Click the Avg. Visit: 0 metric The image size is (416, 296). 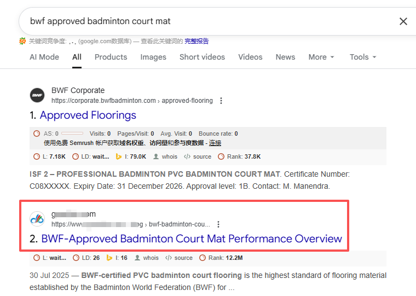pyautogui.click(x=176, y=134)
